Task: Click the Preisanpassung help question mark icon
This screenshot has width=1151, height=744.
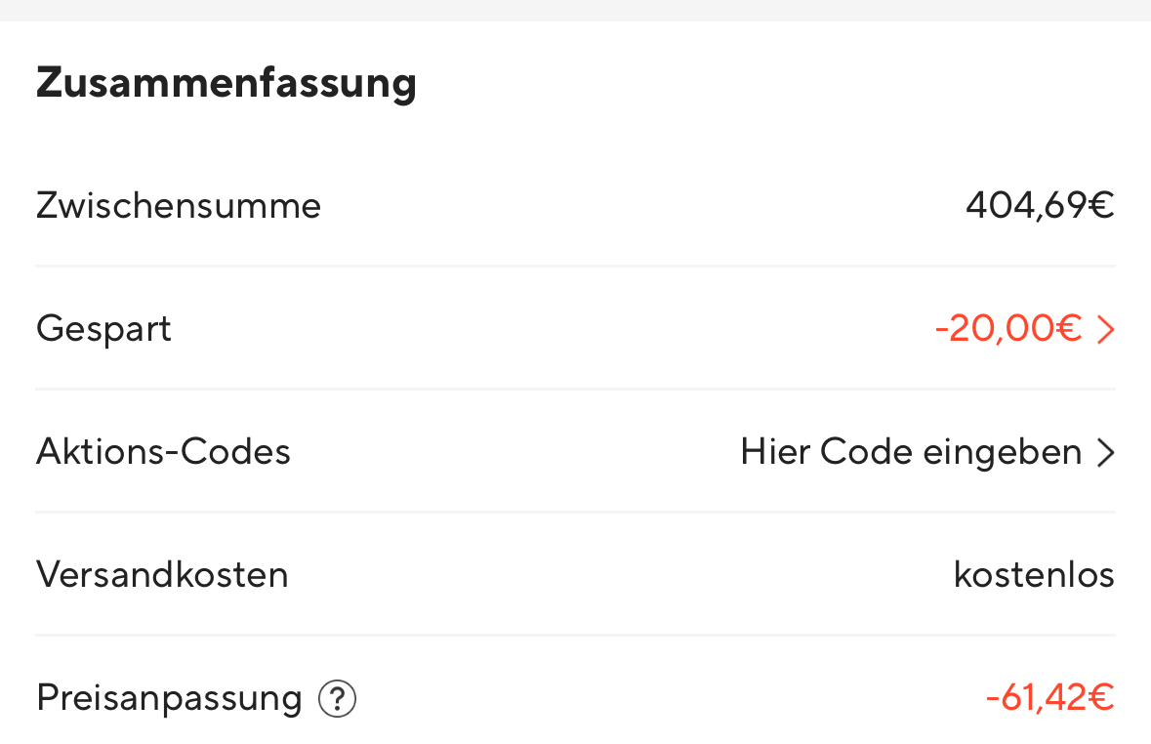Action: click(338, 699)
